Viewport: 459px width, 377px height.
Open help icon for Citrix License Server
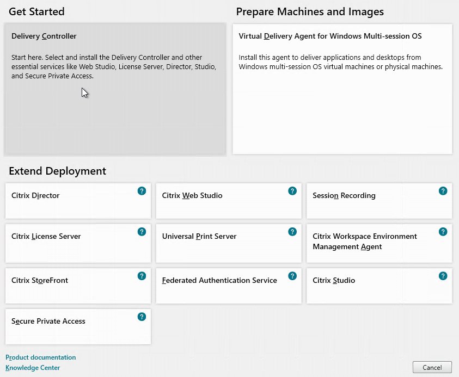[142, 232]
